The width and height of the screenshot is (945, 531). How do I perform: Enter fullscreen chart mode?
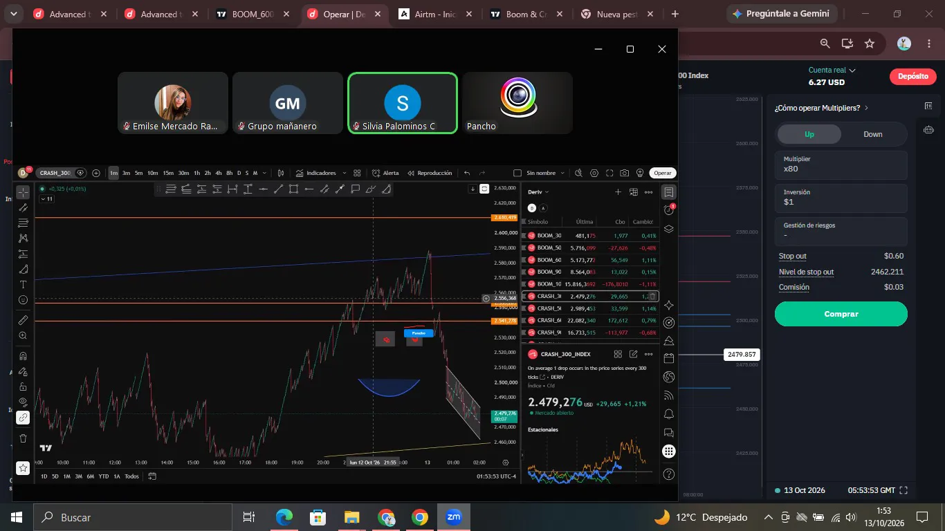609,173
